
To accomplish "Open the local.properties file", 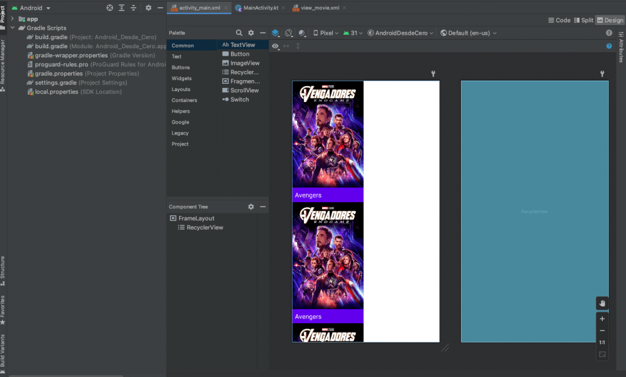I will 74,92.
